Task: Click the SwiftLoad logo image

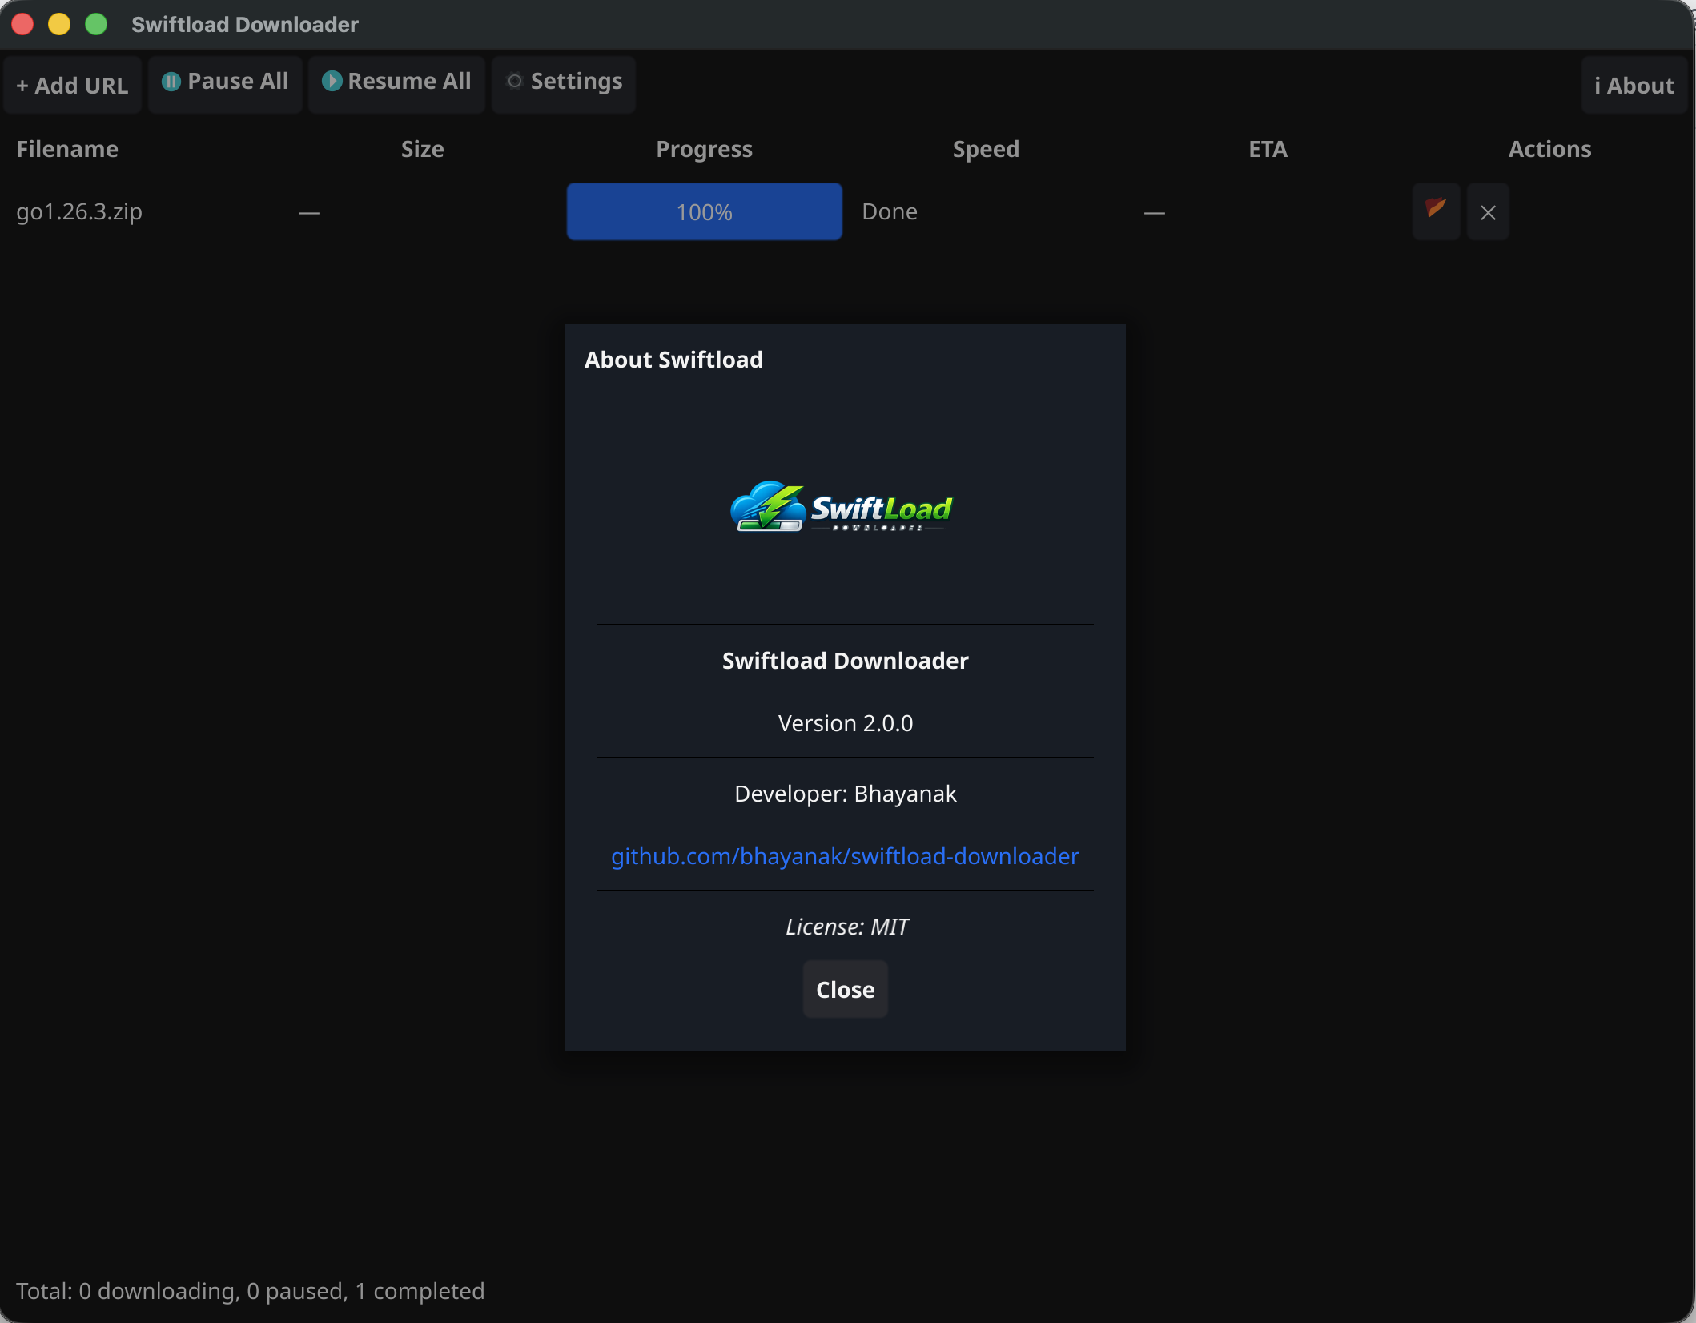Action: click(x=842, y=506)
